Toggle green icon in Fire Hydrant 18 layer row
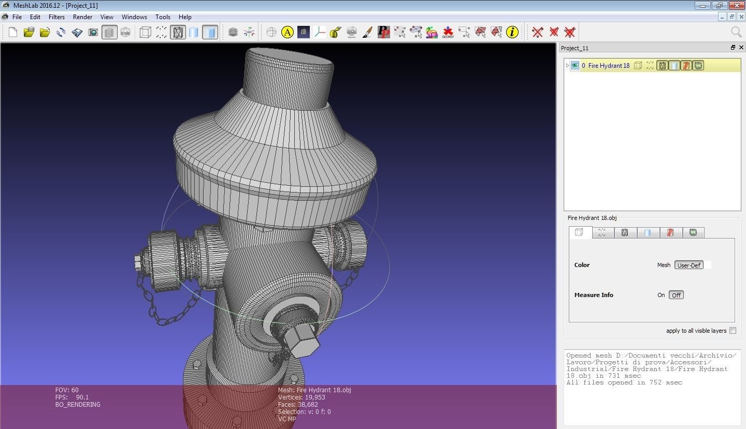Screen dimensions: 746x429 tap(698, 66)
